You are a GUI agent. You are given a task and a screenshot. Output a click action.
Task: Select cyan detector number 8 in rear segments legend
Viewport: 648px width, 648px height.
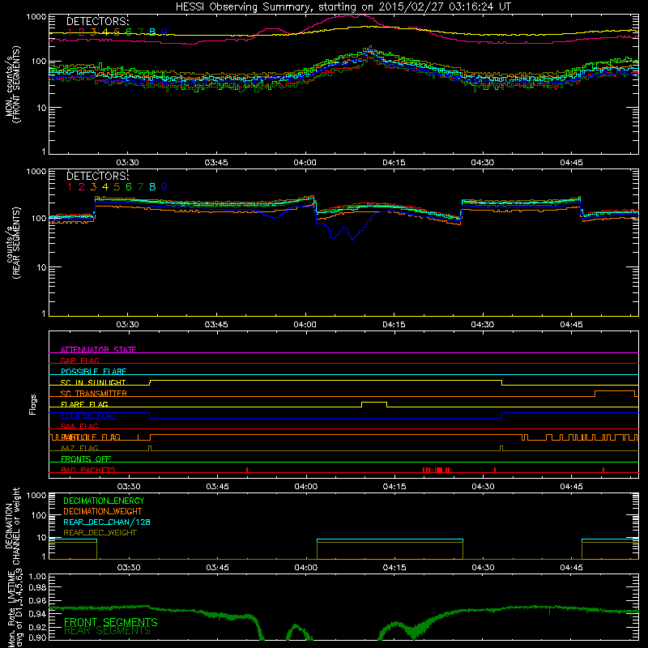(x=152, y=187)
